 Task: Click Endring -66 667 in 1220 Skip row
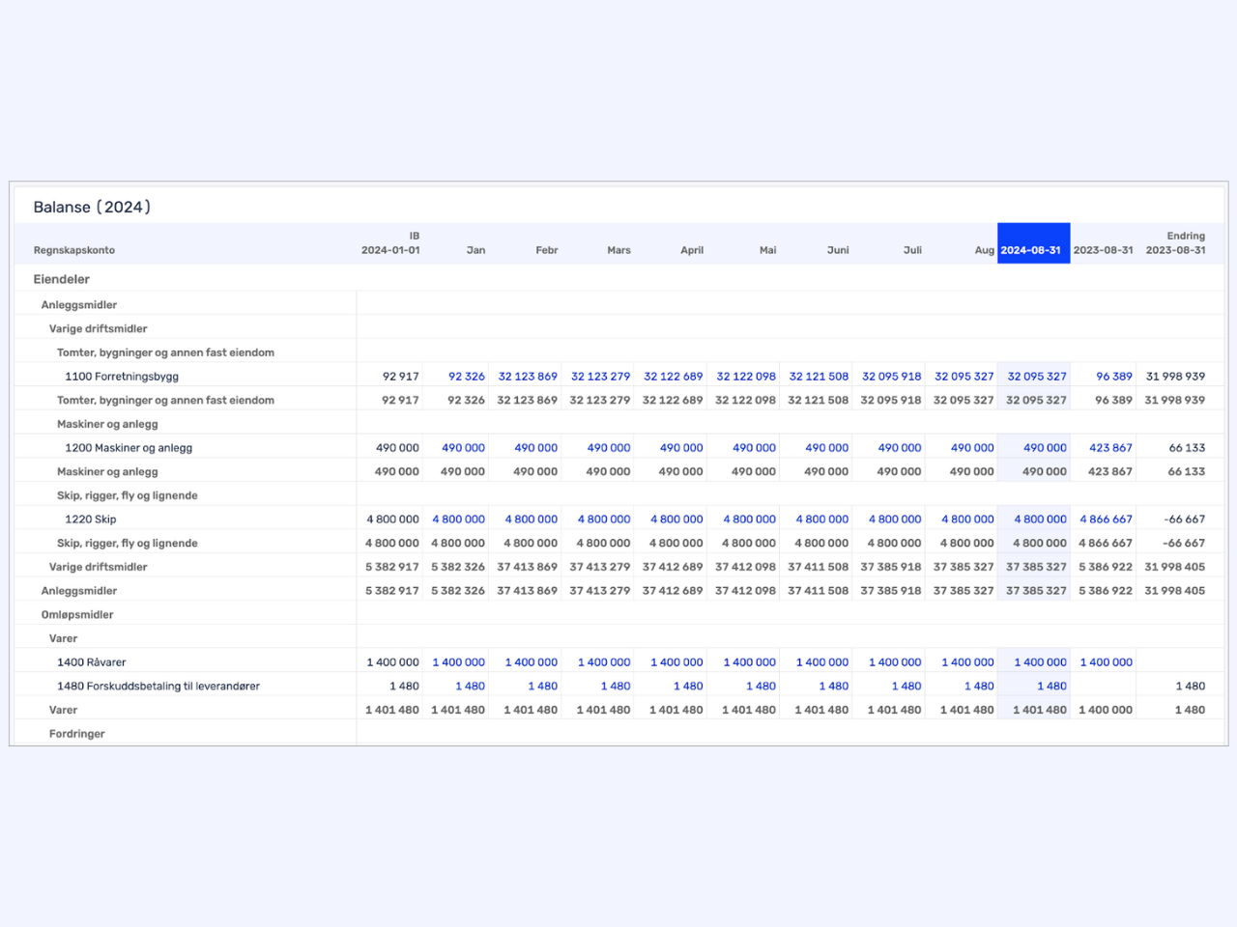tap(1185, 520)
